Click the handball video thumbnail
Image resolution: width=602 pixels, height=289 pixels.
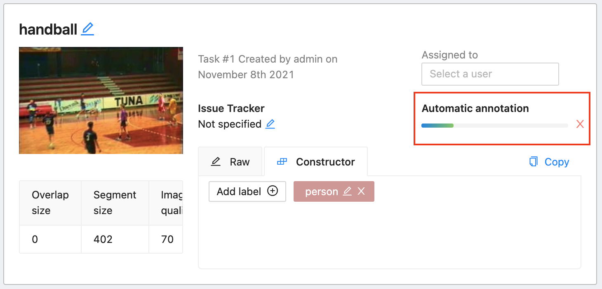point(101,100)
